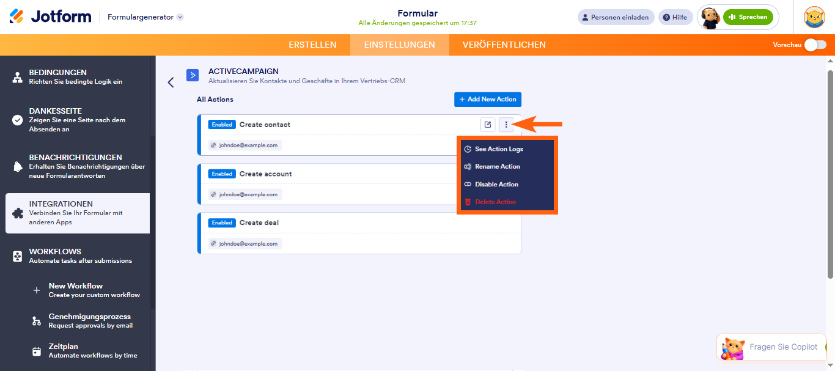Switch to the EINSTELLUNGEN tab
The image size is (835, 371).
(399, 45)
